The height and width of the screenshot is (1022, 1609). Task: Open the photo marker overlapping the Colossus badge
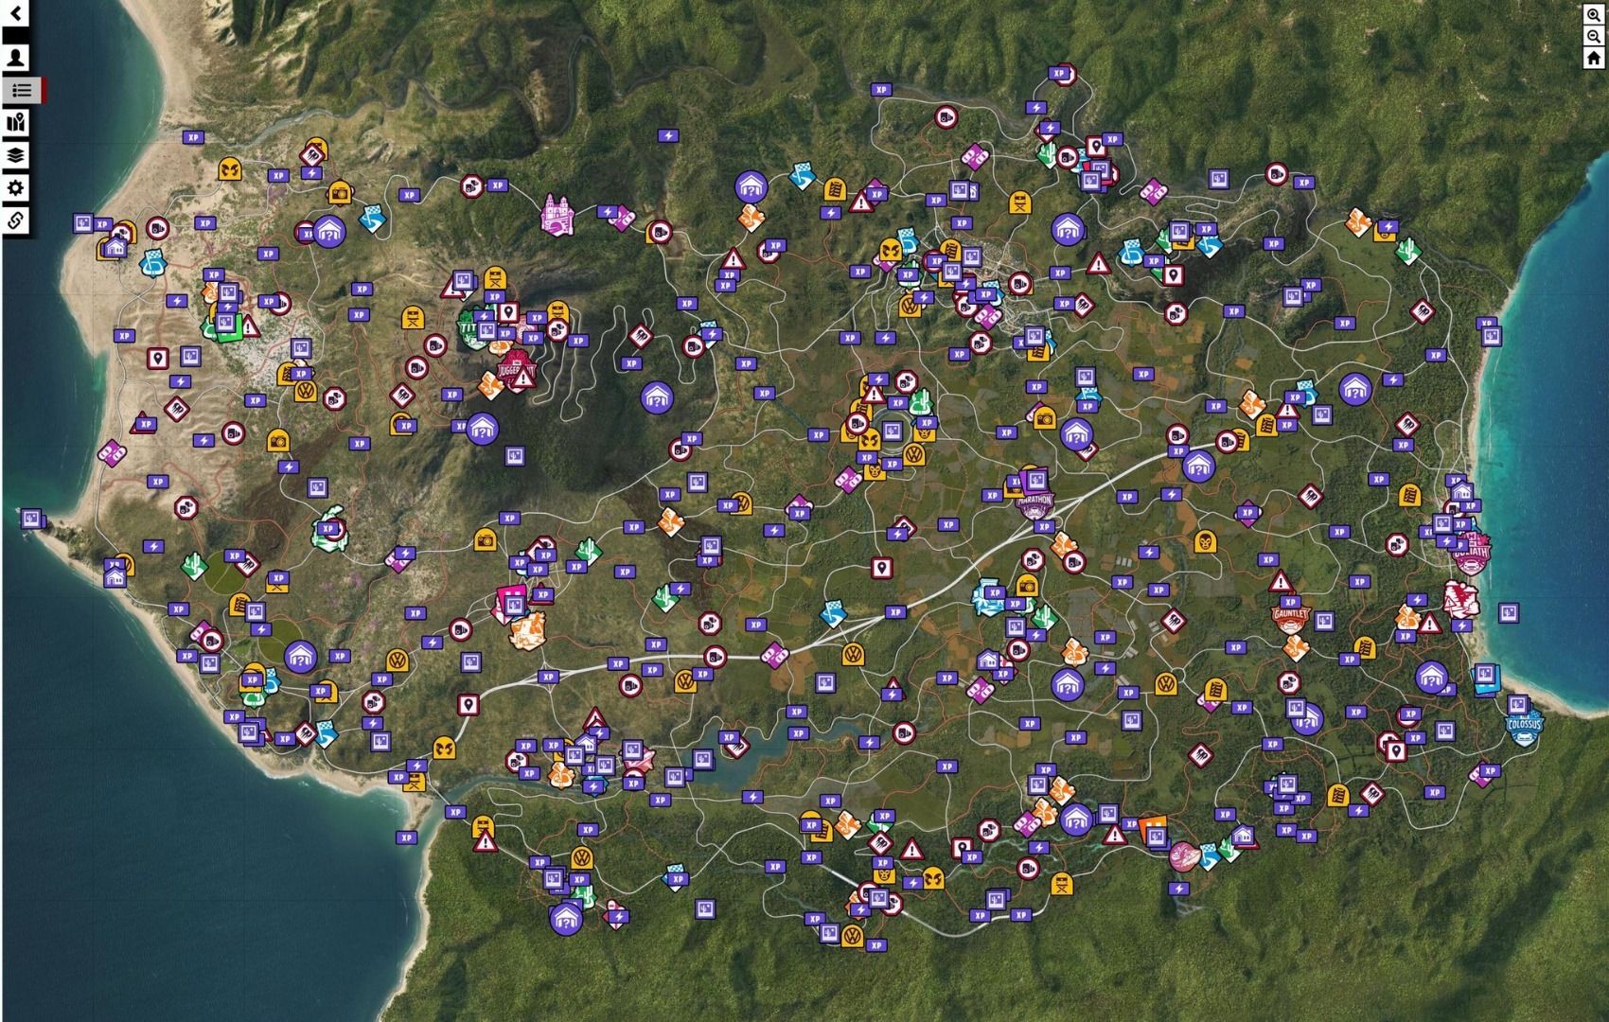pyautogui.click(x=1517, y=705)
